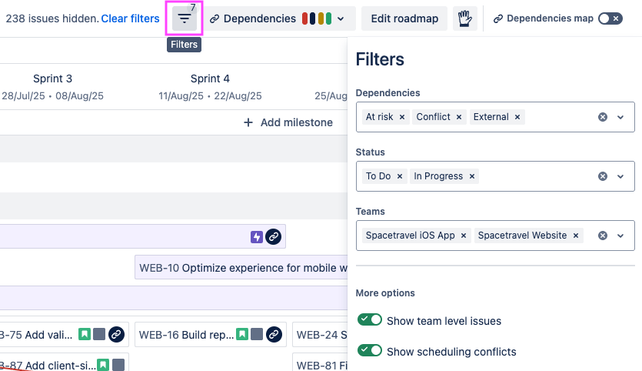The image size is (642, 371).
Task: Expand the Status filter dropdown chevron
Action: tap(620, 176)
